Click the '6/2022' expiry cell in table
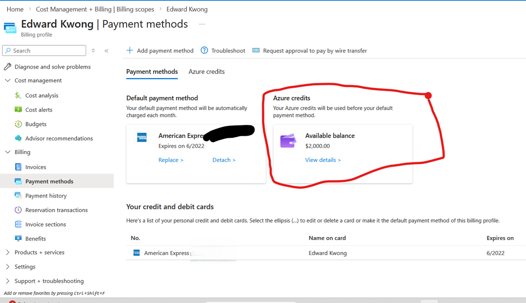526x303 pixels. tap(496, 253)
